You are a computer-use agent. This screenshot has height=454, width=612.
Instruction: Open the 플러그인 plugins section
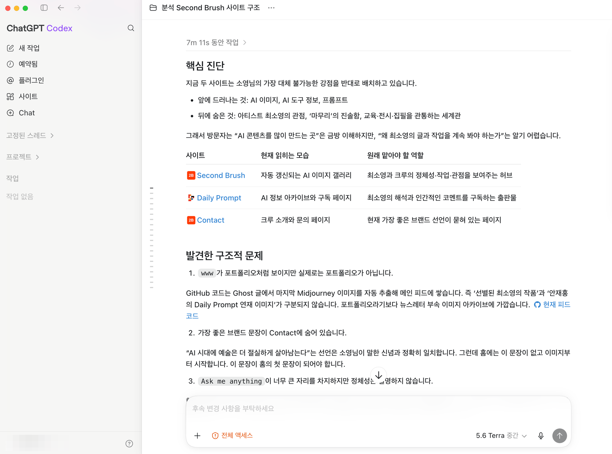[x=26, y=80]
